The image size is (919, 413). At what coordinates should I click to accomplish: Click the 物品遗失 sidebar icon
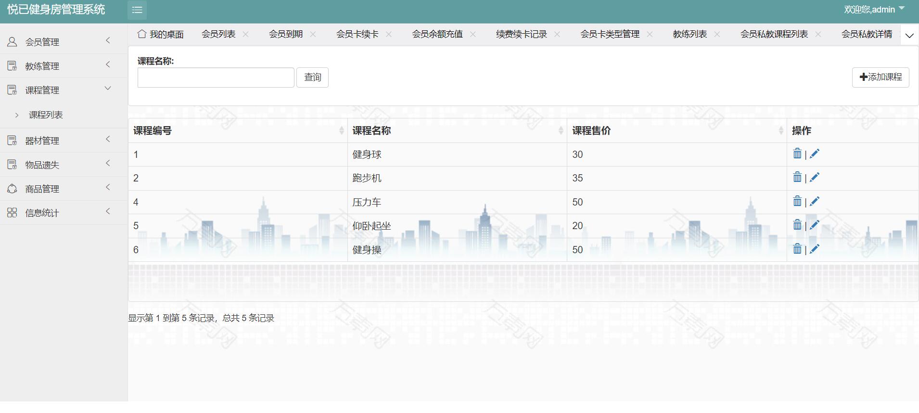click(12, 165)
